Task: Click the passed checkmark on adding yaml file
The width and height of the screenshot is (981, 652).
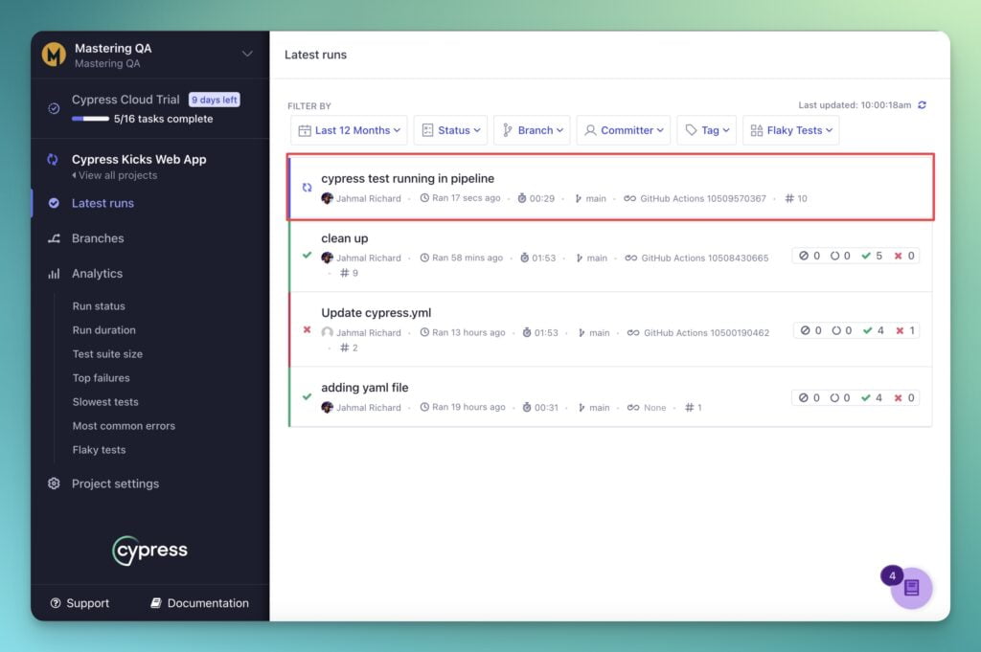Action: tap(307, 396)
